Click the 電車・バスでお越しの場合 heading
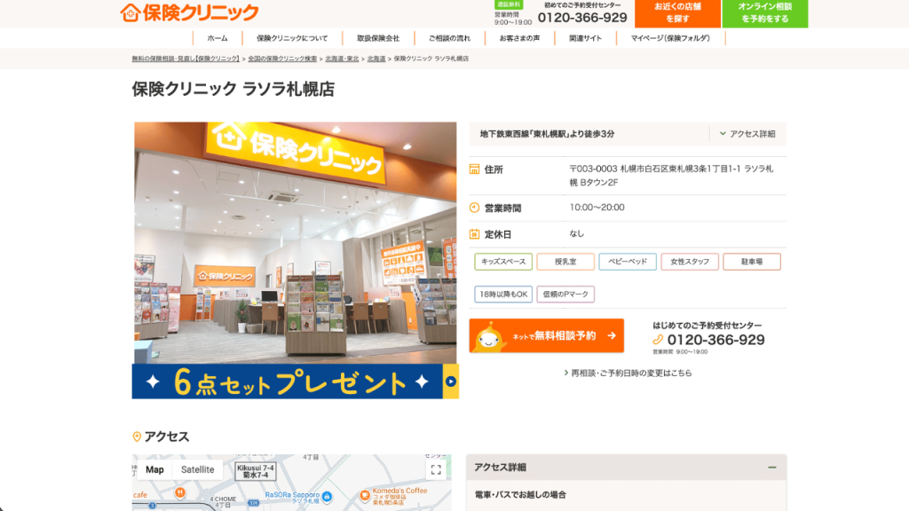The width and height of the screenshot is (909, 511). click(x=520, y=495)
